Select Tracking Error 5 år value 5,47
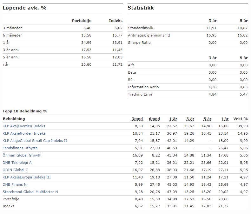 [244, 94]
